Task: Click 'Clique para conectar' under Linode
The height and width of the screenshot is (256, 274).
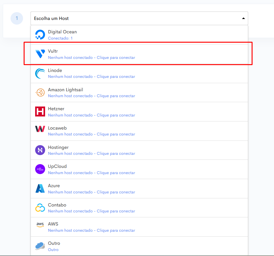Action: point(116,77)
